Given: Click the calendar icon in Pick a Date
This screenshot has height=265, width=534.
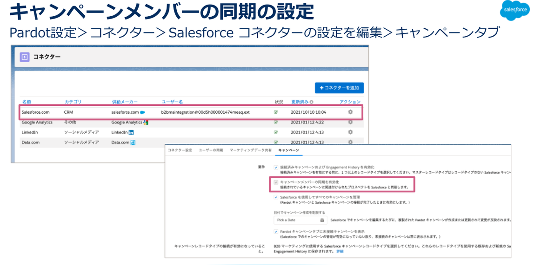Looking at the screenshot, I should click(x=321, y=220).
